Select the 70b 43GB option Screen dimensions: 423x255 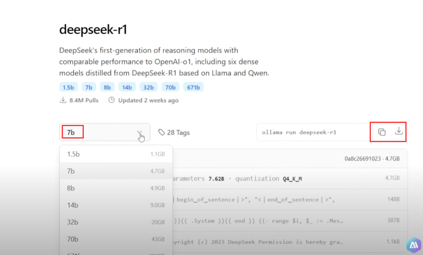(x=116, y=239)
